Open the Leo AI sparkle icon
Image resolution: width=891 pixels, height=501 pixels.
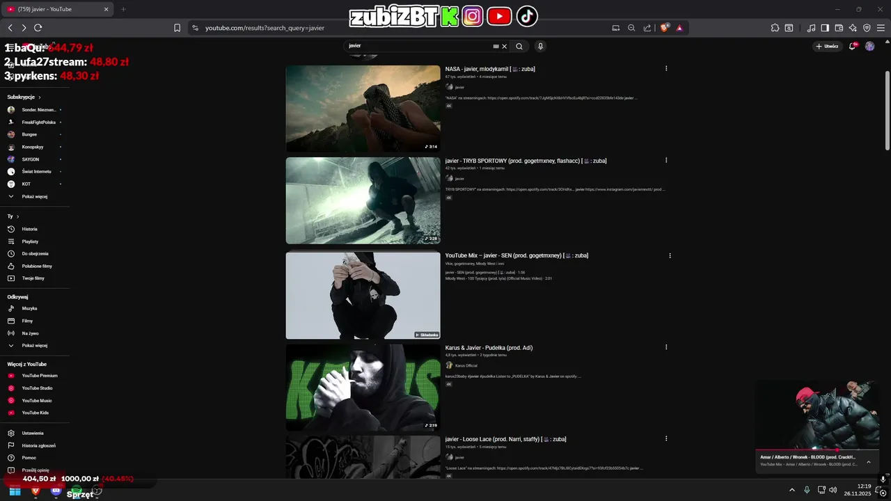853,28
